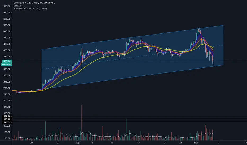This screenshot has width=247, height=145.
Task: Click the Ethereum / U.S. Dollar chart title
Action: [x=34, y=3]
